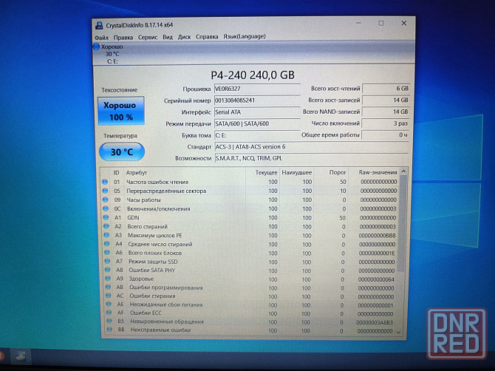Click status dot for A2 Всего стираний

pos(106,226)
